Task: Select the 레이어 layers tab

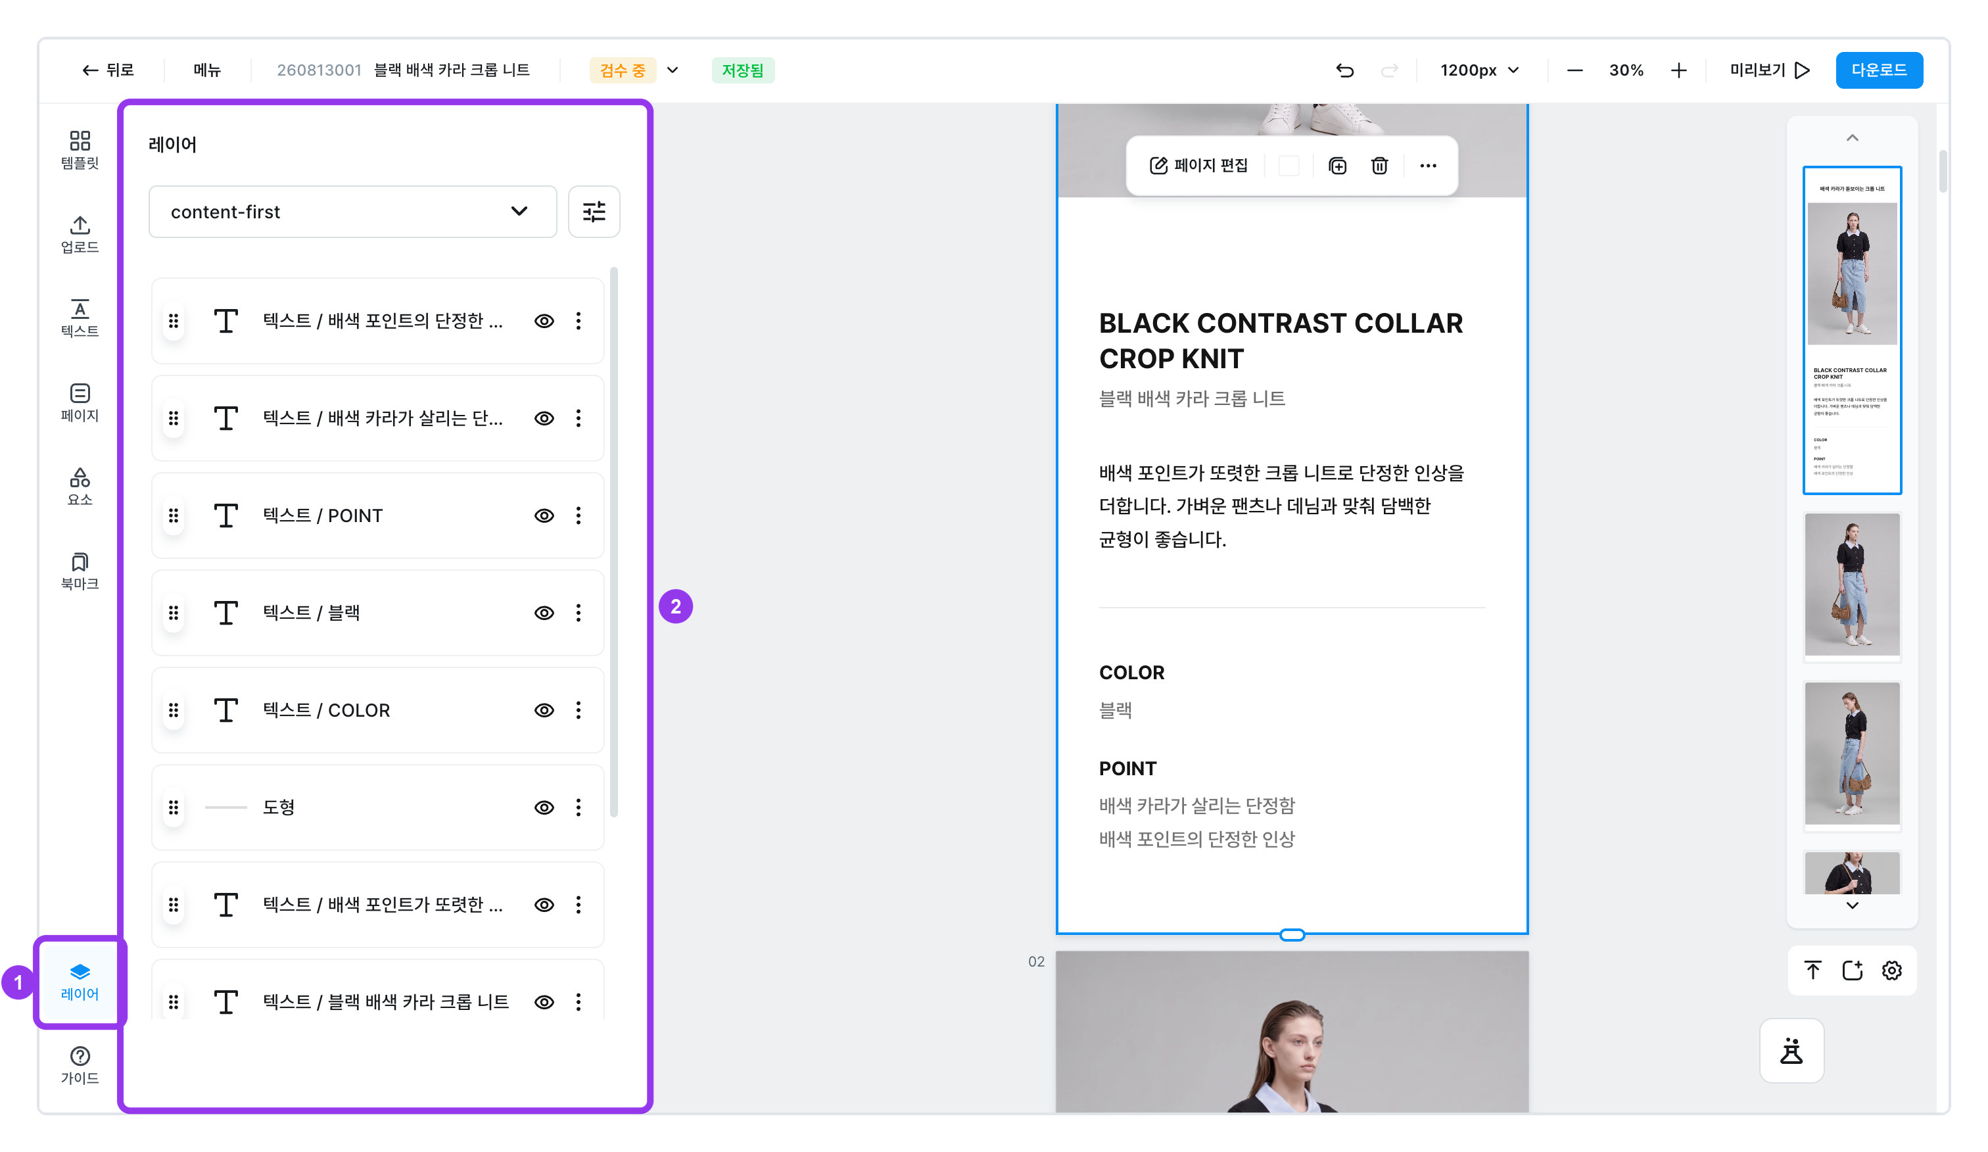Action: [80, 982]
